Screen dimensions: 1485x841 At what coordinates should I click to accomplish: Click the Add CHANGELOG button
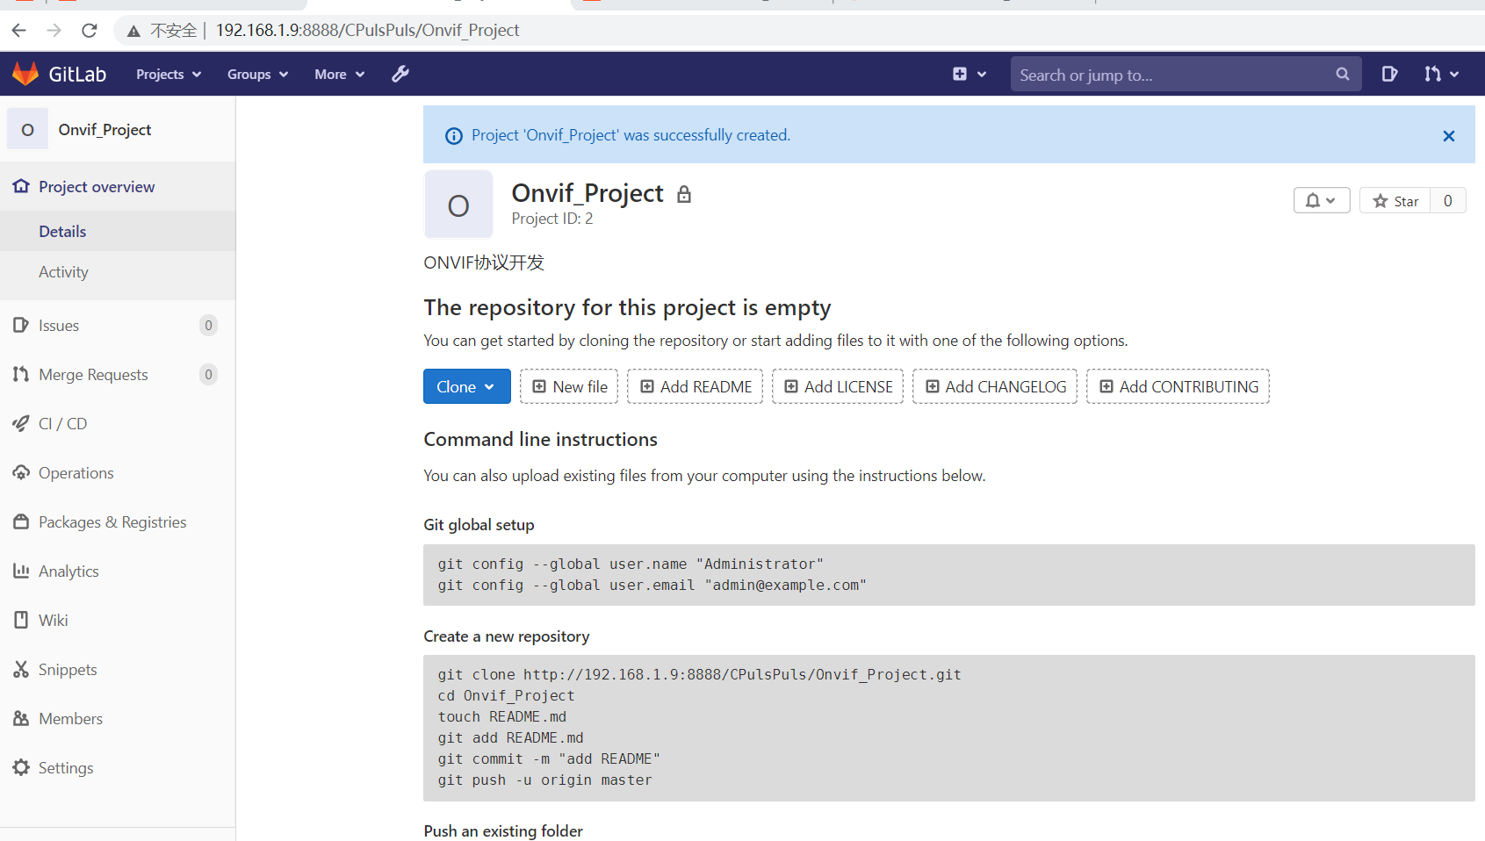click(995, 386)
